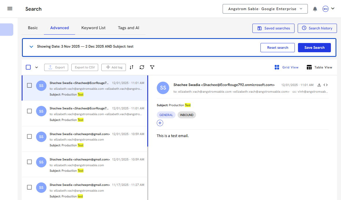341x200 pixels.
Task: Open the hamburger navigation menu
Action: pyautogui.click(x=10, y=9)
